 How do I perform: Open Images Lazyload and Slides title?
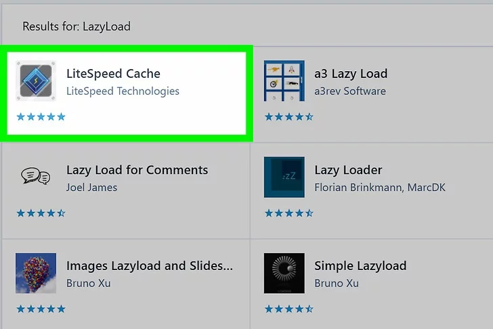tap(149, 266)
